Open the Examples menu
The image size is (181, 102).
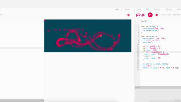point(157,9)
